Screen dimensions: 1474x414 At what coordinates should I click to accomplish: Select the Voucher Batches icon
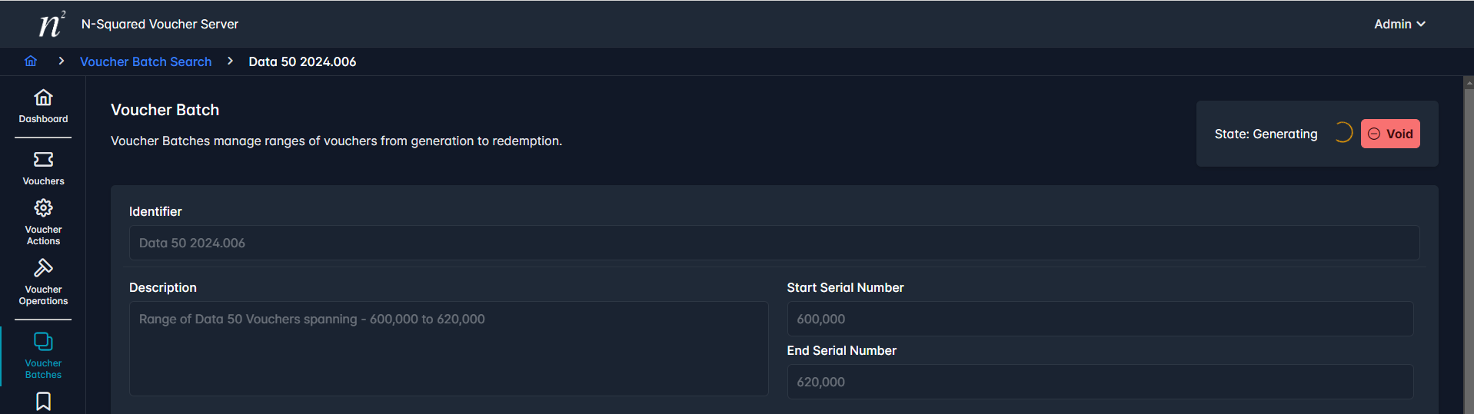(43, 341)
